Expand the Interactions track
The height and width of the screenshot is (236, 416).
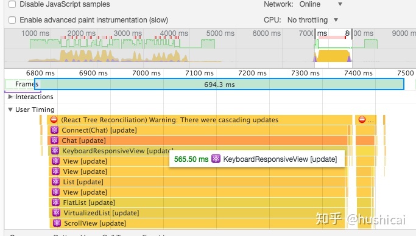(x=10, y=97)
